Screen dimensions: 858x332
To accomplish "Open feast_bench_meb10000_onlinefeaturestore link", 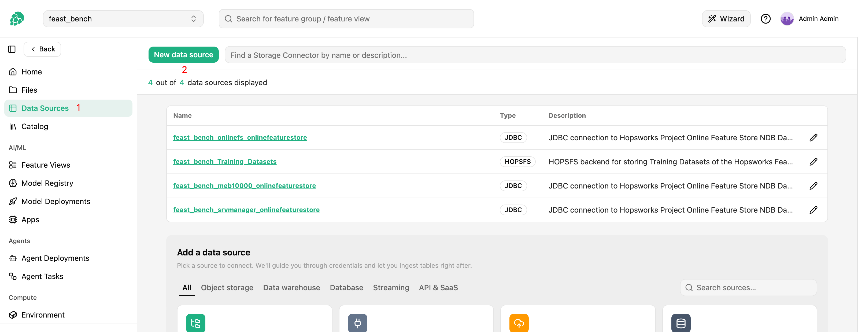I will [245, 186].
